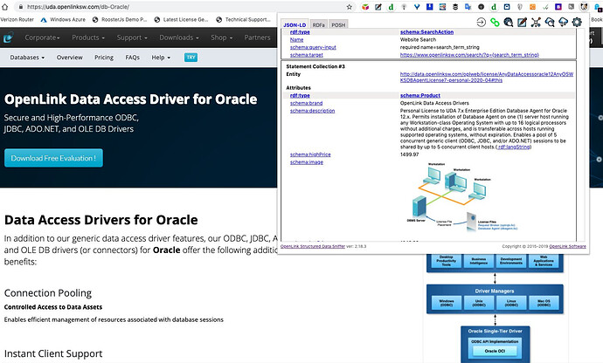Click the orange square extension icon
Image resolution: width=603 pixels, height=363 pixels.
(x=532, y=7)
